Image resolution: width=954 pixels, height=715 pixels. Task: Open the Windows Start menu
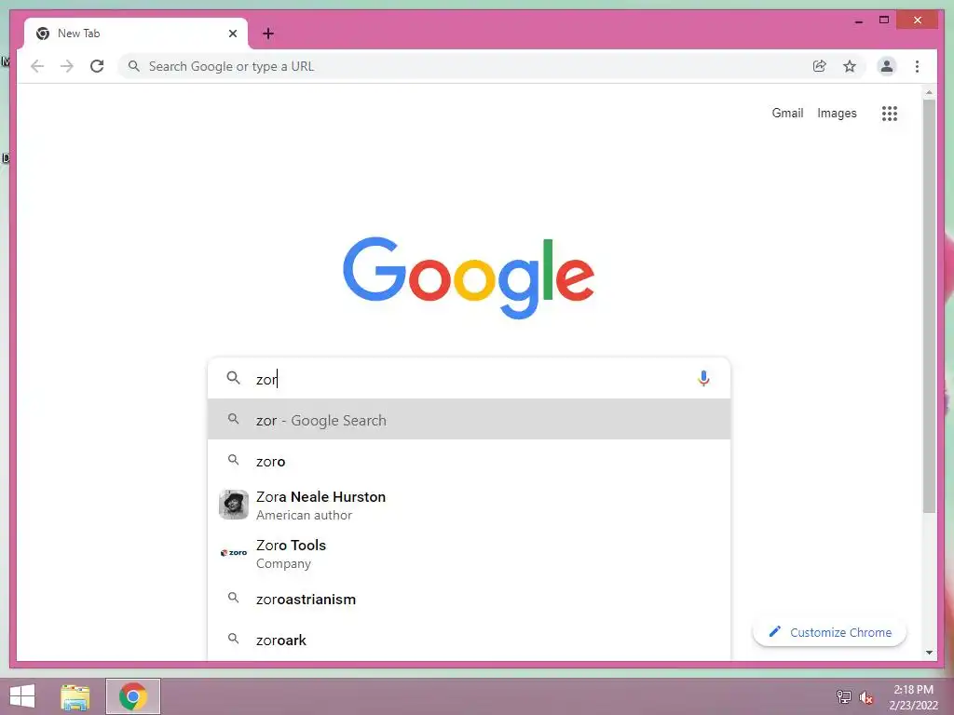pos(22,696)
